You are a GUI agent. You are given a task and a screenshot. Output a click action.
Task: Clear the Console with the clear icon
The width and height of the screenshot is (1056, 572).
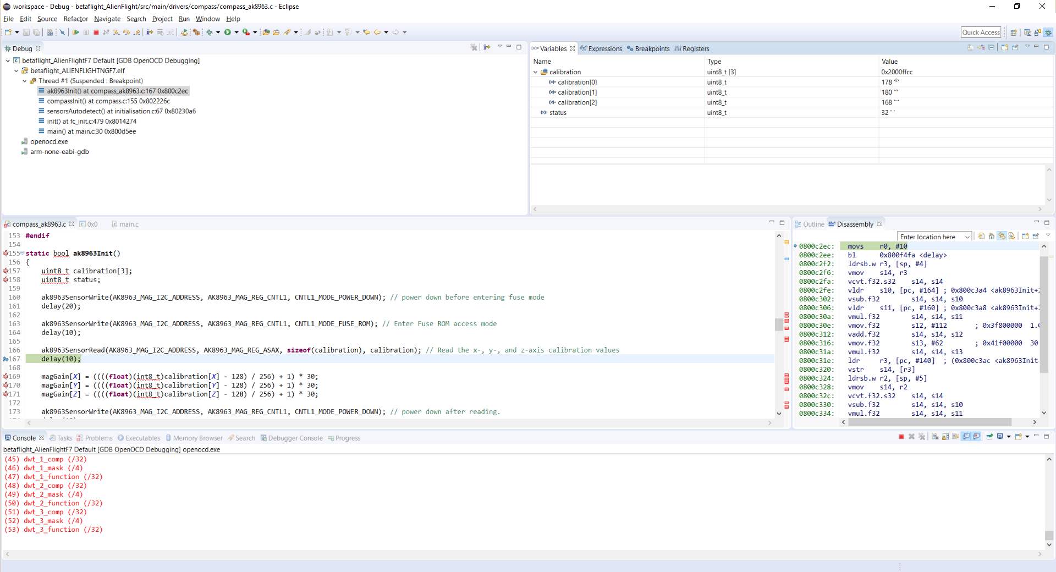tap(935, 438)
